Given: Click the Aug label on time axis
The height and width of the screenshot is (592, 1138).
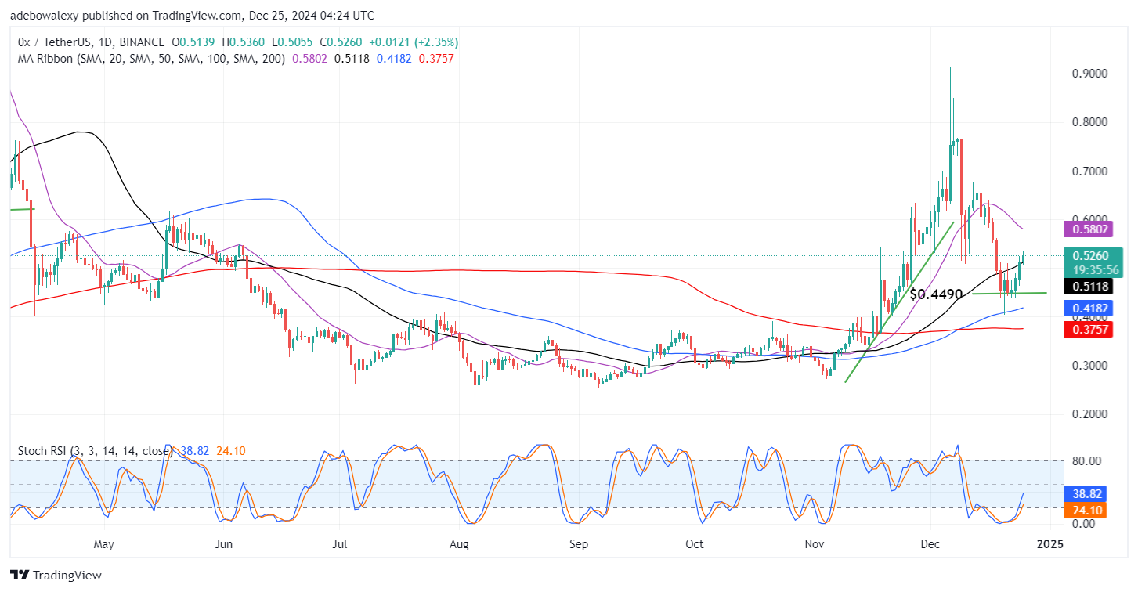Looking at the screenshot, I should tap(460, 543).
